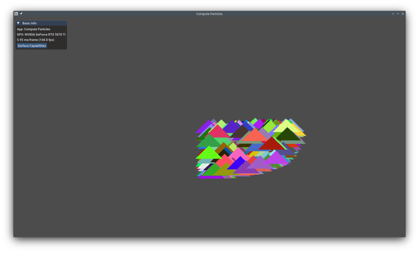Click the disclosure triangle on Basic Info
This screenshot has width=419, height=253.
pos(18,23)
